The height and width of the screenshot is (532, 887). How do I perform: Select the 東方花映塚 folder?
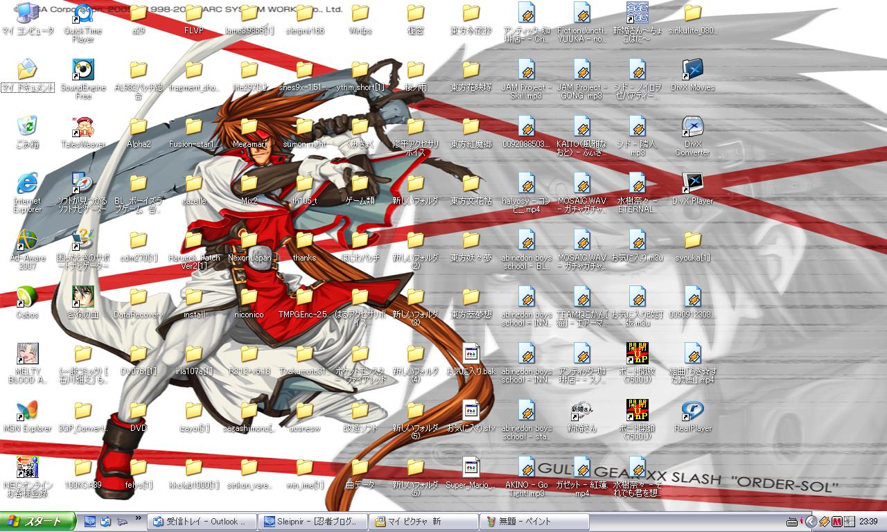pyautogui.click(x=471, y=77)
